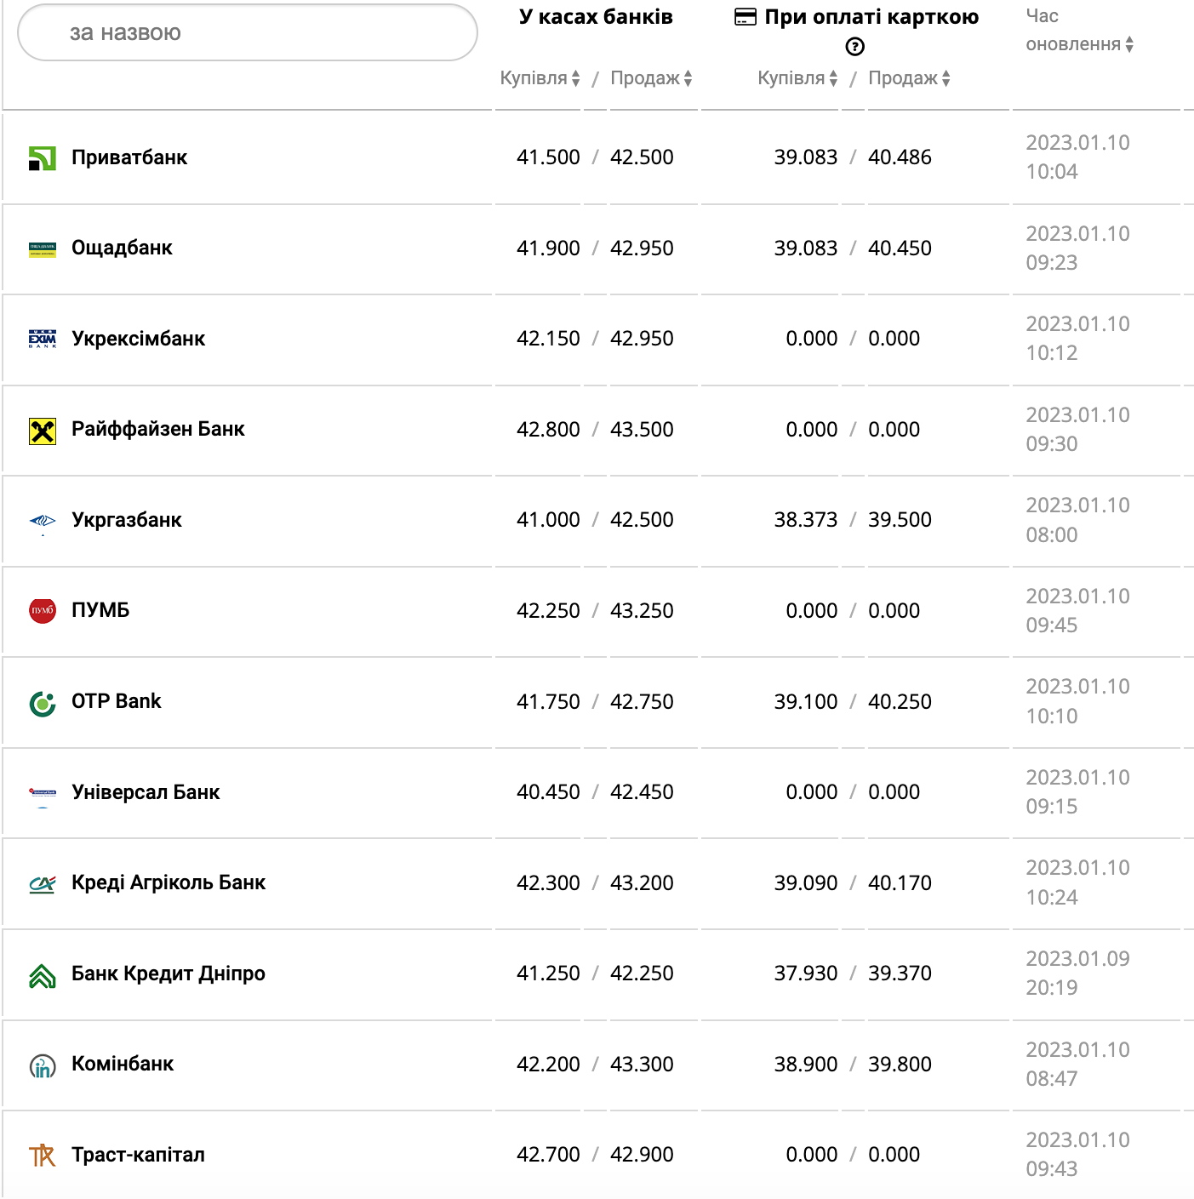
Task: Sort by Час оновлення column
Action: coord(1079,44)
